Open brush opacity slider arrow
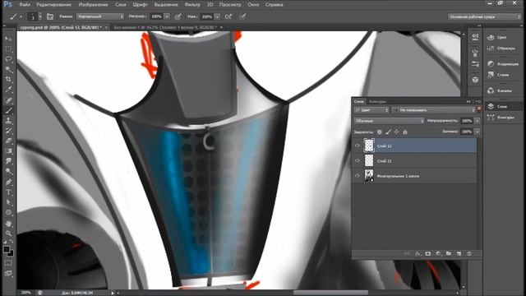Image resolution: width=526 pixels, height=296 pixels. coord(167,16)
